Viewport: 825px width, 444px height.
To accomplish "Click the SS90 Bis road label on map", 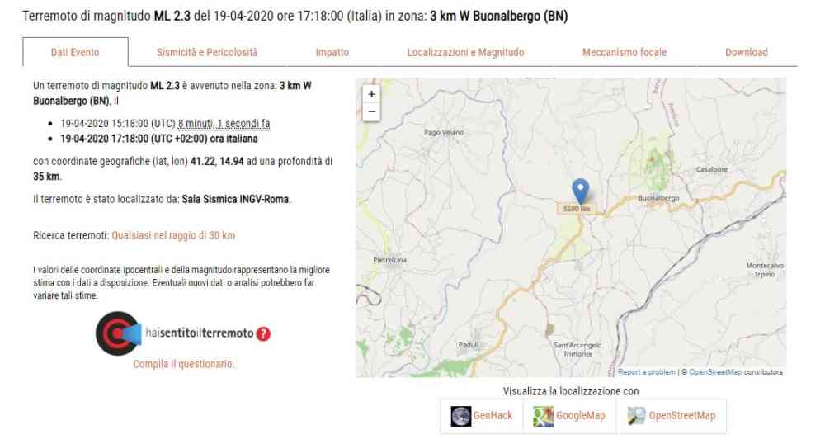I will pos(577,209).
